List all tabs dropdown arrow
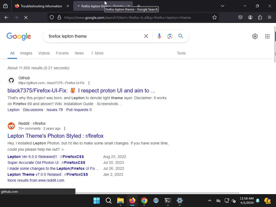The height and width of the screenshot is (207, 276). click(x=222, y=6)
